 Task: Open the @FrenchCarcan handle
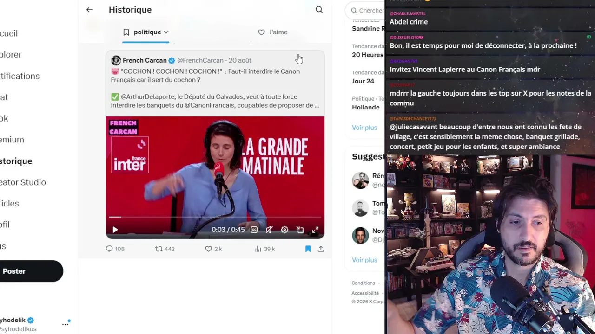pos(200,60)
